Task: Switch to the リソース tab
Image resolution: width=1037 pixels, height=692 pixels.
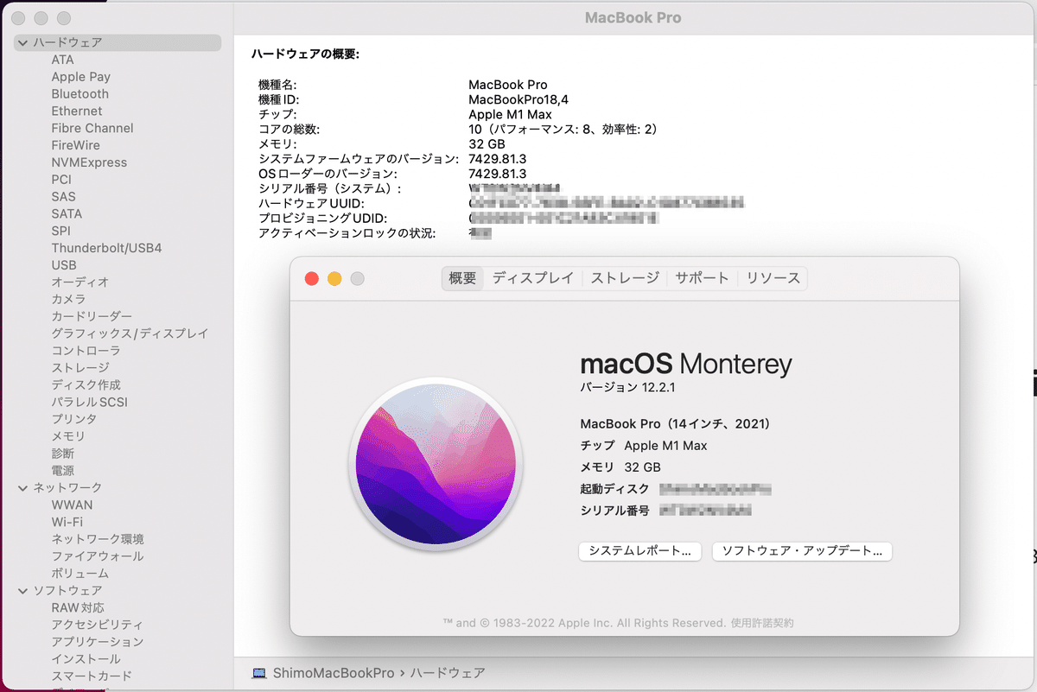Action: [x=773, y=278]
